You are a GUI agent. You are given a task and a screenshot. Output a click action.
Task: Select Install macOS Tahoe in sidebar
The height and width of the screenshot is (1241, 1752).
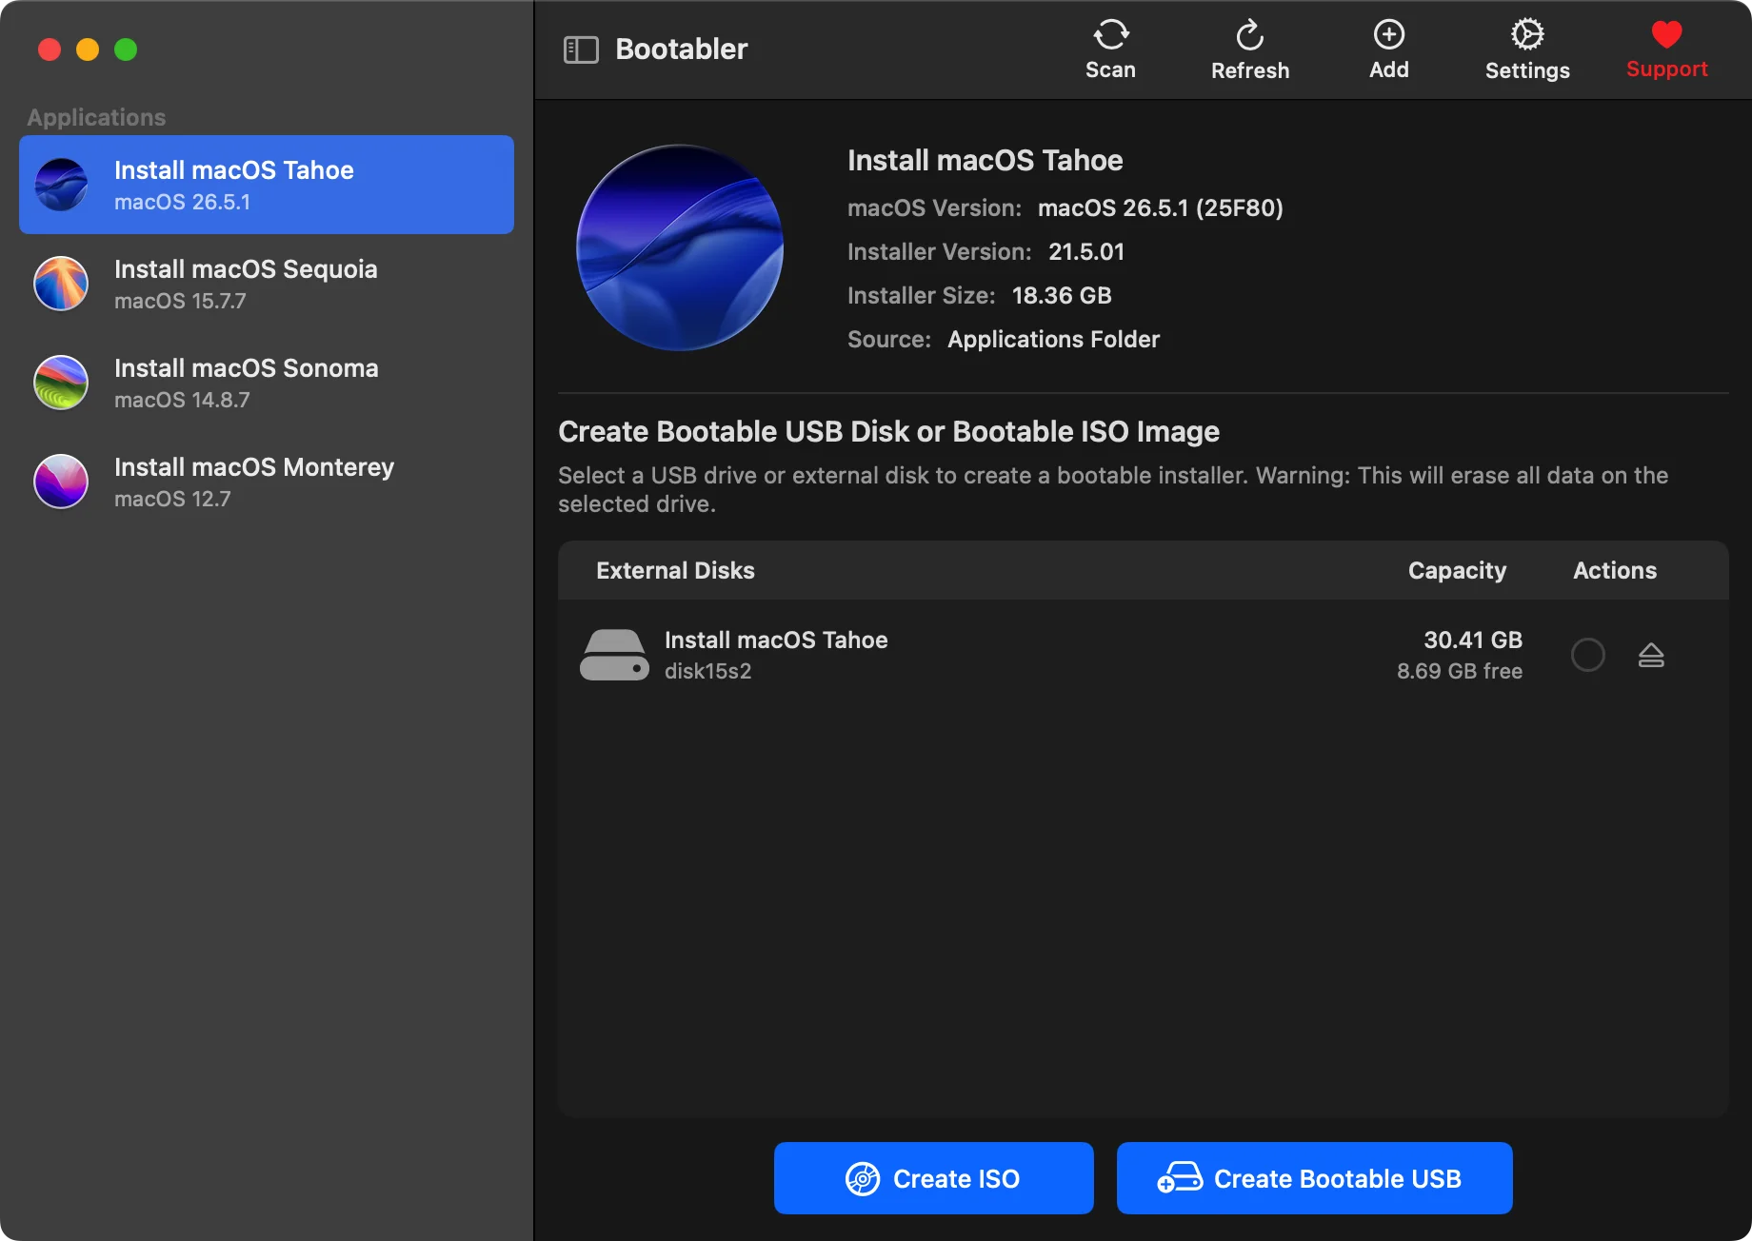267,185
